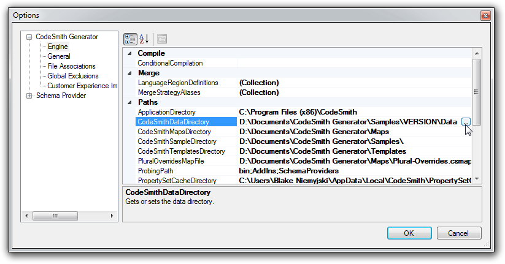Confirm the options with OK
This screenshot has width=505, height=264.
pyautogui.click(x=409, y=233)
